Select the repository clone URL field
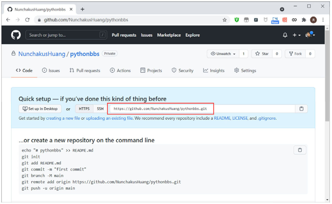332x204 pixels. point(203,109)
